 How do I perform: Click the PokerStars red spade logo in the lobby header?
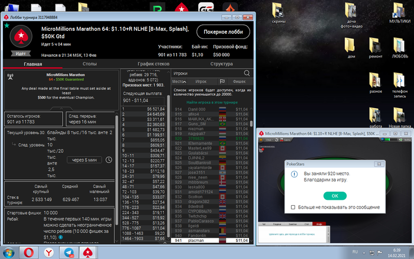[21, 37]
